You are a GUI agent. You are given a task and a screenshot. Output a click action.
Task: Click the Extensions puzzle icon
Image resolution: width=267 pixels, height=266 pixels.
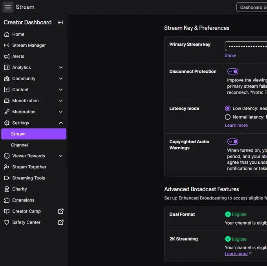coord(7,200)
